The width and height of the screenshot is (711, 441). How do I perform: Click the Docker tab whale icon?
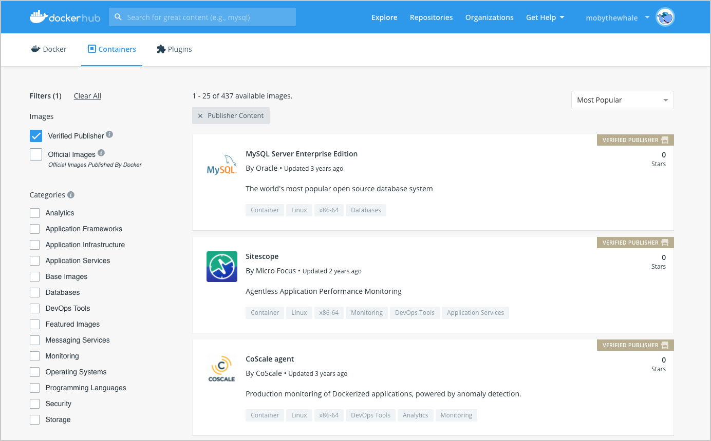[x=35, y=49]
